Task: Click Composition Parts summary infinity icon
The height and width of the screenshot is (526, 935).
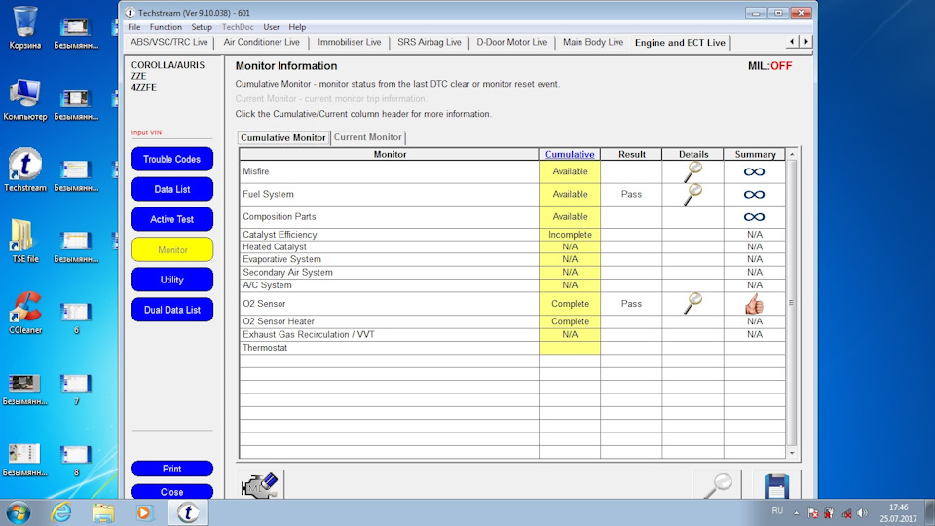Action: tap(754, 217)
